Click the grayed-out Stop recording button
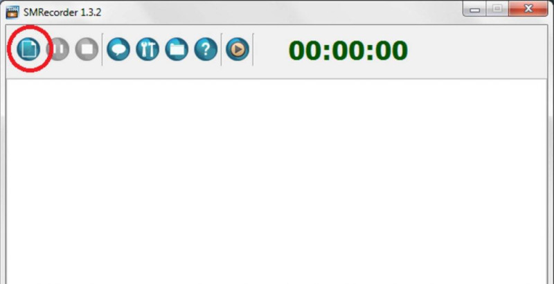 [x=87, y=49]
